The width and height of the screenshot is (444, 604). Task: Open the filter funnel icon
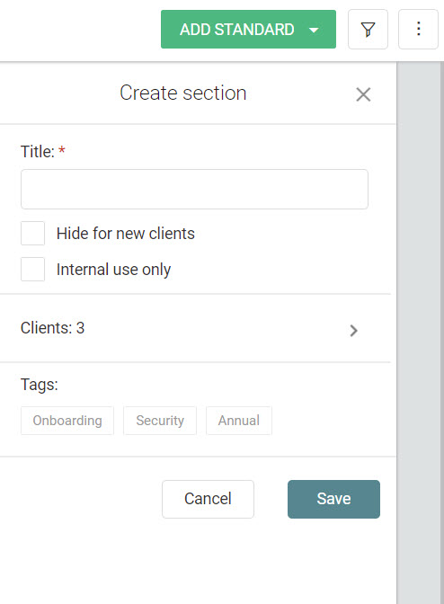(368, 30)
